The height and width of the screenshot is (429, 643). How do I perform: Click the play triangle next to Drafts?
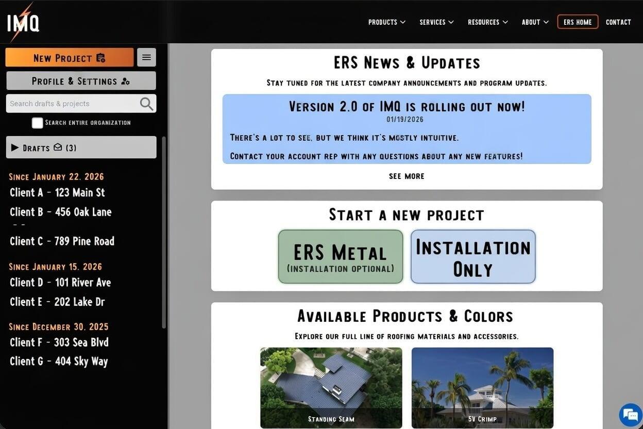15,147
